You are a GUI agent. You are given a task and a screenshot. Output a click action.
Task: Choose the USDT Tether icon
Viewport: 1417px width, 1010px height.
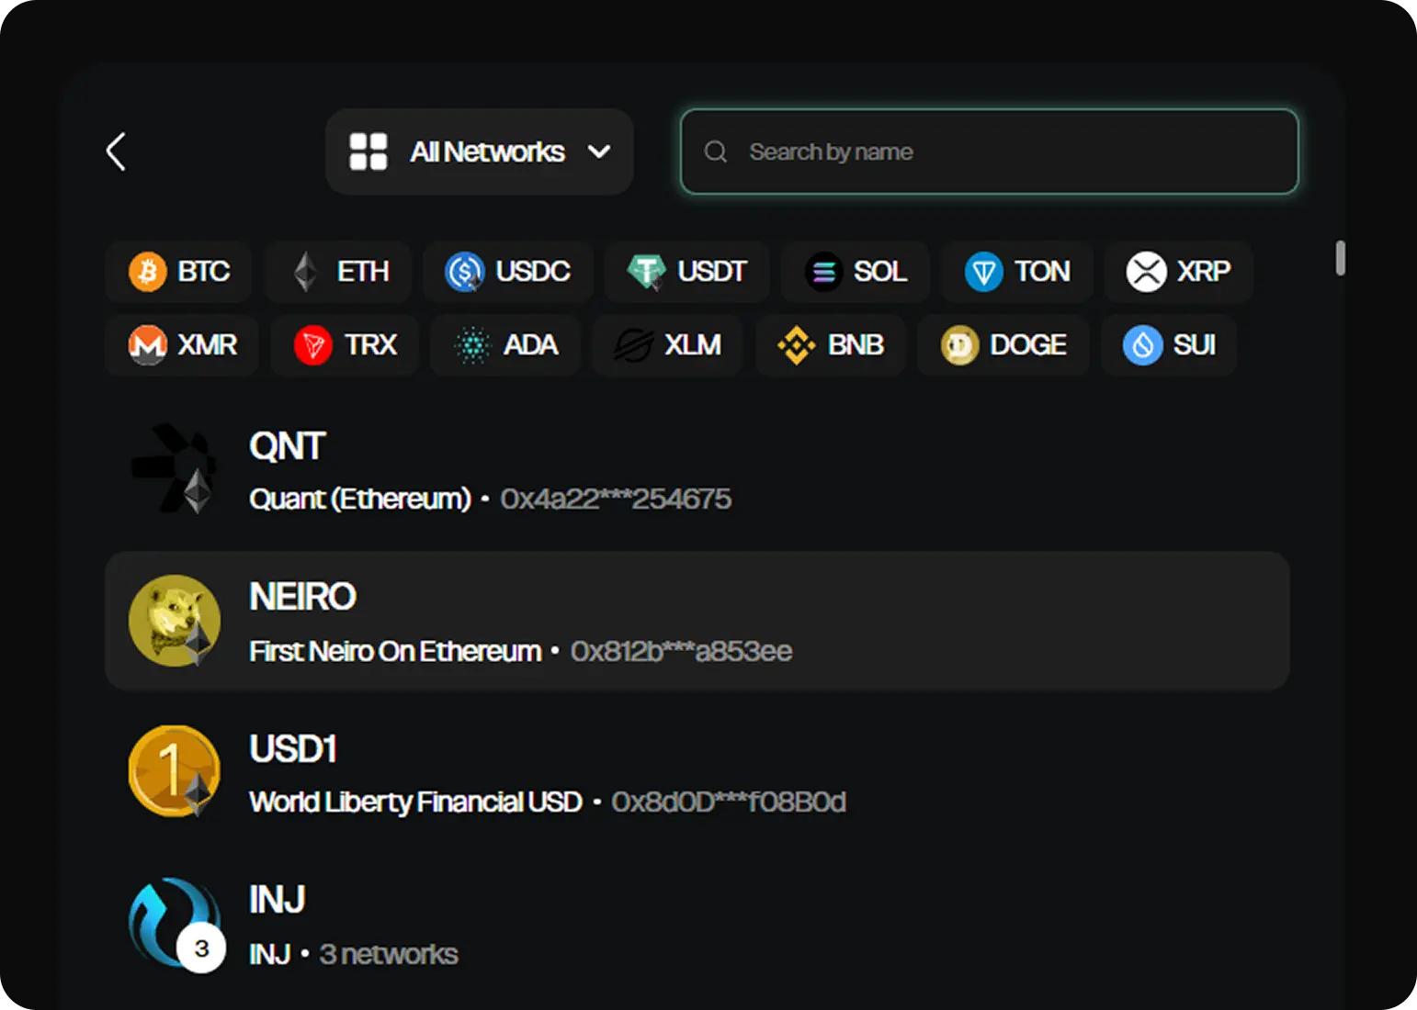pyautogui.click(x=646, y=272)
